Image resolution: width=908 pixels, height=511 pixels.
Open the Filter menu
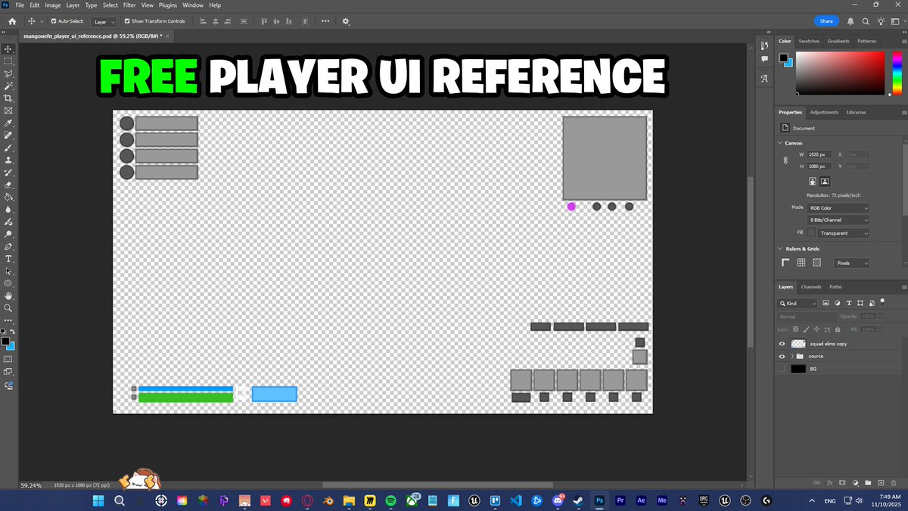129,5
